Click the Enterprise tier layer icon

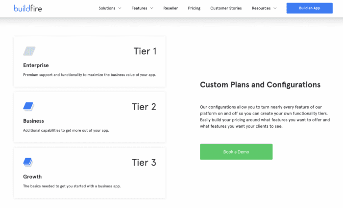29,51
